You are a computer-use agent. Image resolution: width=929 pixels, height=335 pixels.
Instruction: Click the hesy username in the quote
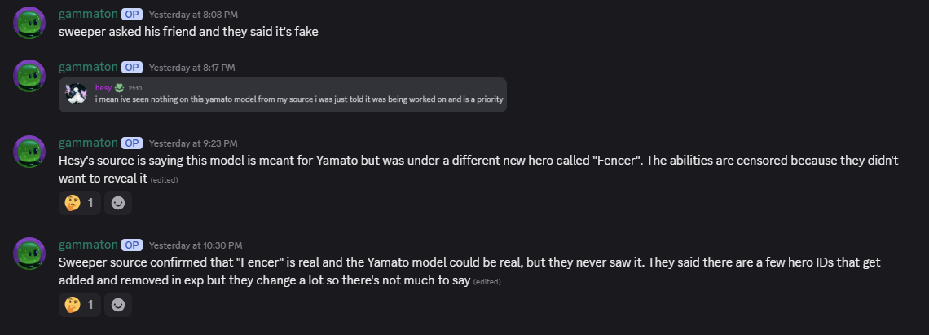[x=103, y=87]
